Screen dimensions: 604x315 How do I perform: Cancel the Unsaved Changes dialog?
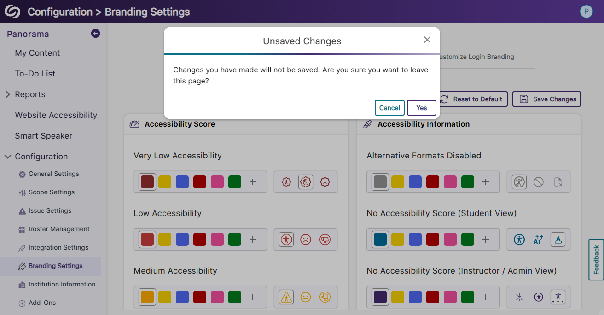click(389, 108)
